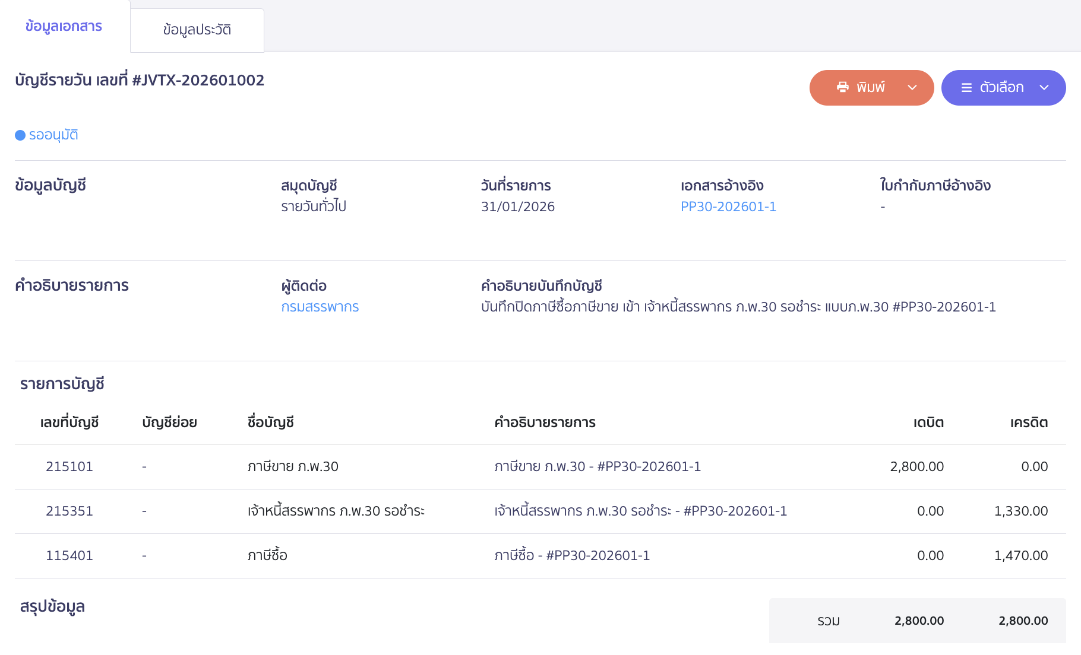The height and width of the screenshot is (655, 1081).
Task: Click the พิมพ์ button label
Action: (871, 88)
